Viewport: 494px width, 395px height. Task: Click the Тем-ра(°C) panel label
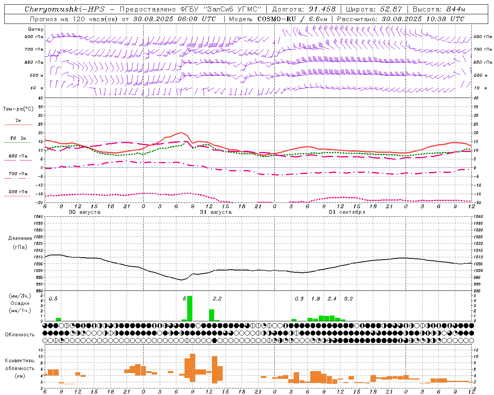(x=18, y=109)
